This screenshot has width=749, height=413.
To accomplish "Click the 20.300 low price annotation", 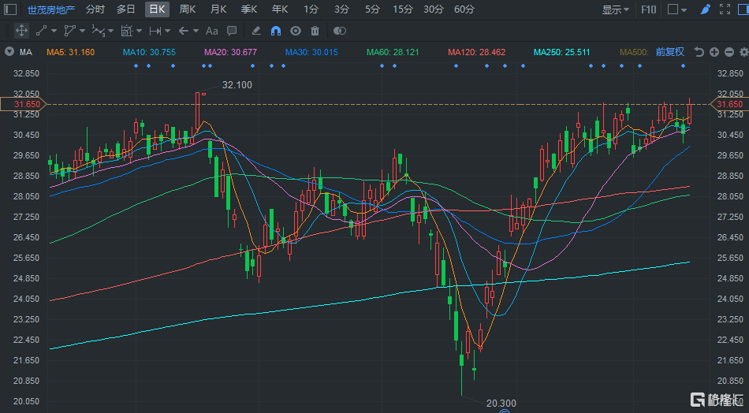I will click(x=501, y=404).
